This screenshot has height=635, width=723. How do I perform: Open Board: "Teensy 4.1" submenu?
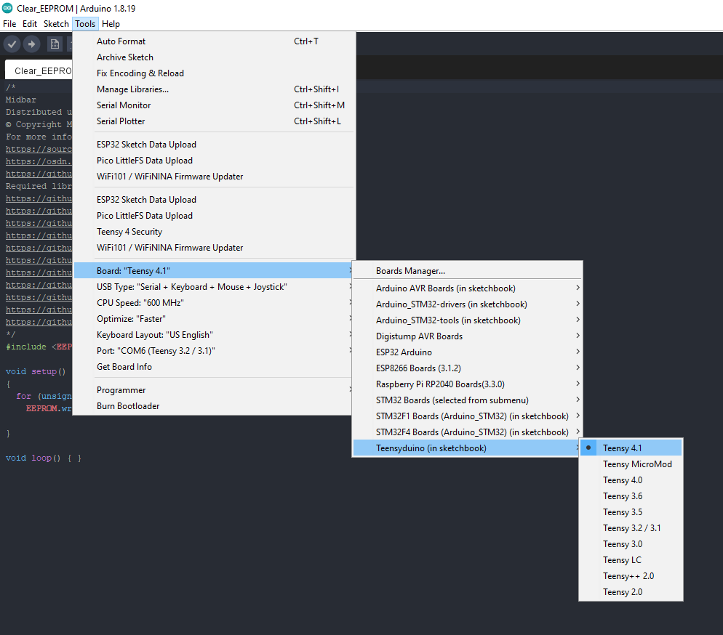click(215, 271)
